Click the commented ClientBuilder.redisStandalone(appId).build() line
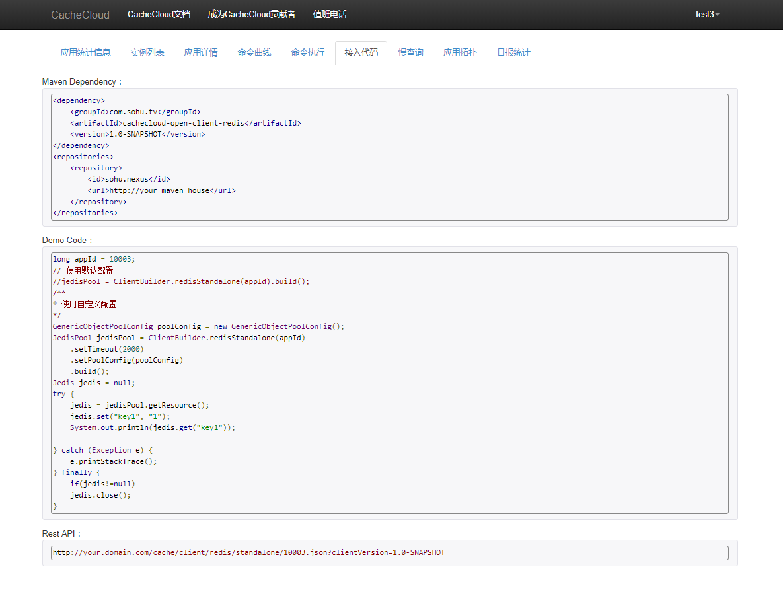This screenshot has height=594, width=783. (x=181, y=281)
